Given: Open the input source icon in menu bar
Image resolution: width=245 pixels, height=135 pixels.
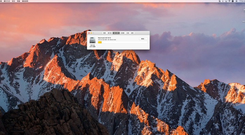Looking at the screenshot, I should pyautogui.click(x=232, y=1).
